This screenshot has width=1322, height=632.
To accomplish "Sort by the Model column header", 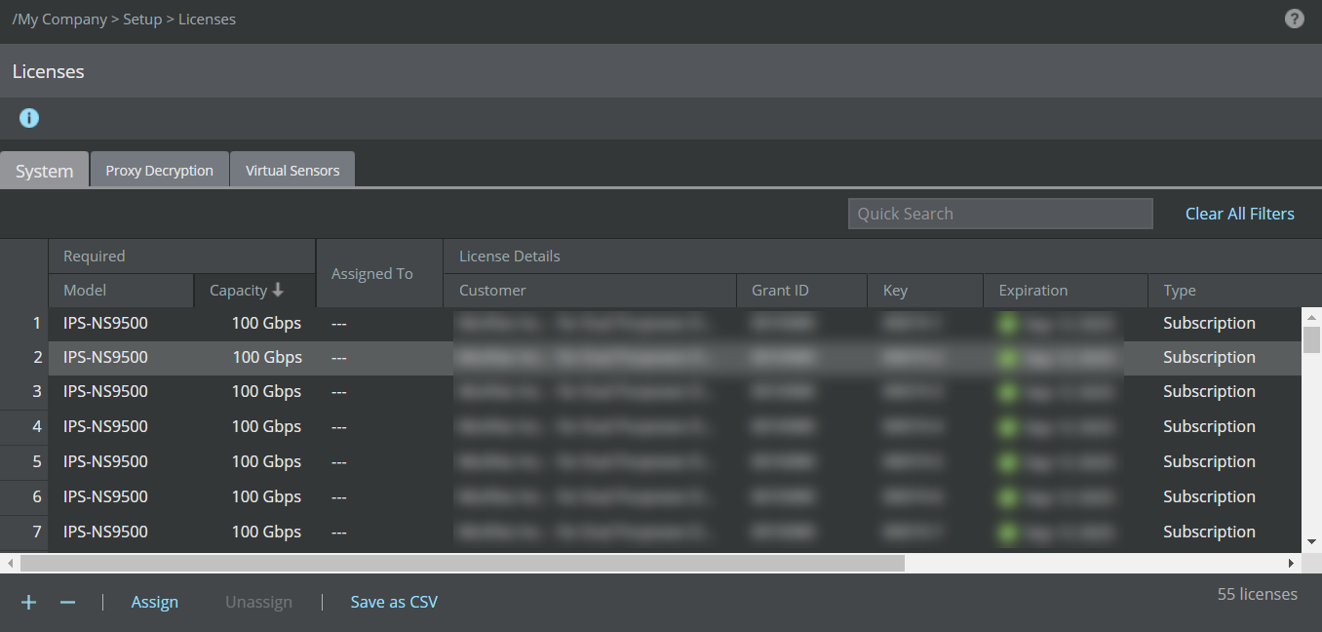I will [121, 291].
